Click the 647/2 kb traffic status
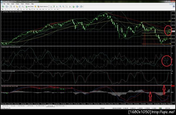 (167, 108)
